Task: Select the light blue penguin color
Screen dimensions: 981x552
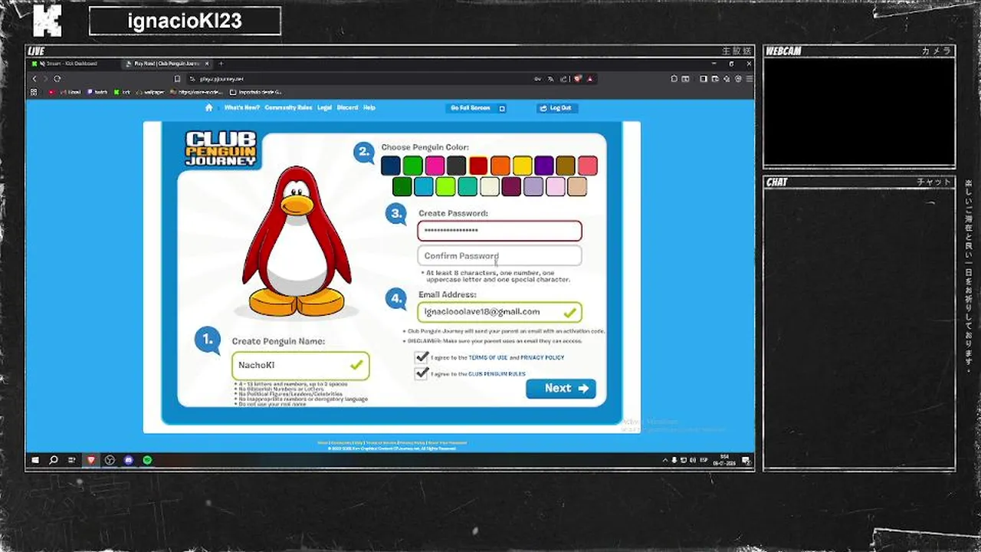Action: pos(424,186)
